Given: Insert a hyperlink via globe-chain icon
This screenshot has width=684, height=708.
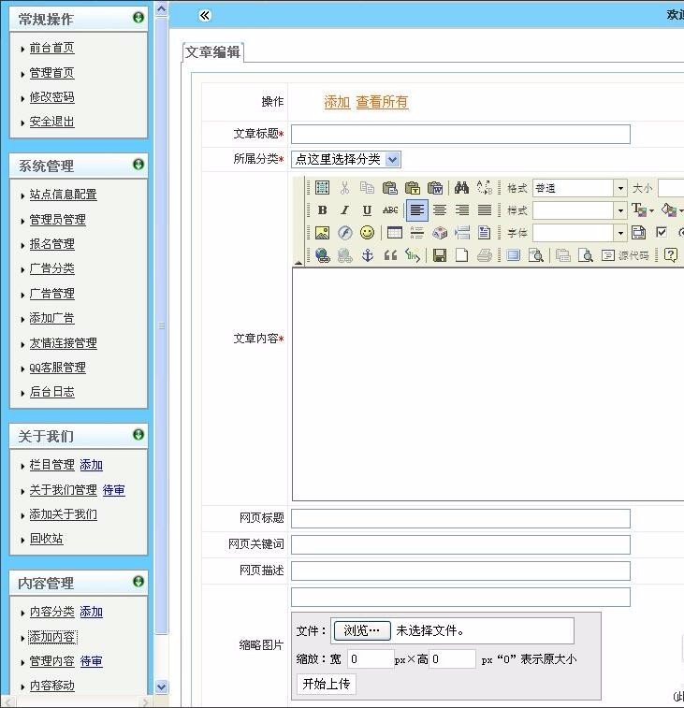Looking at the screenshot, I should pyautogui.click(x=322, y=255).
